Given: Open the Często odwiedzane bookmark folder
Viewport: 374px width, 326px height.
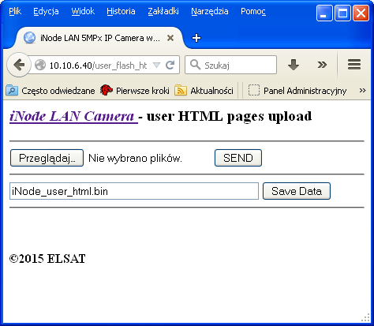Looking at the screenshot, I should pyautogui.click(x=50, y=91).
